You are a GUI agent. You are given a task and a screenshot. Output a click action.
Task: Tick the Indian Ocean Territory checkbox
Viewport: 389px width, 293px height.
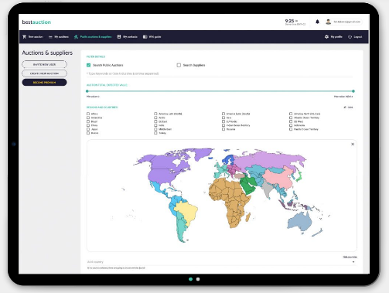pos(224,125)
